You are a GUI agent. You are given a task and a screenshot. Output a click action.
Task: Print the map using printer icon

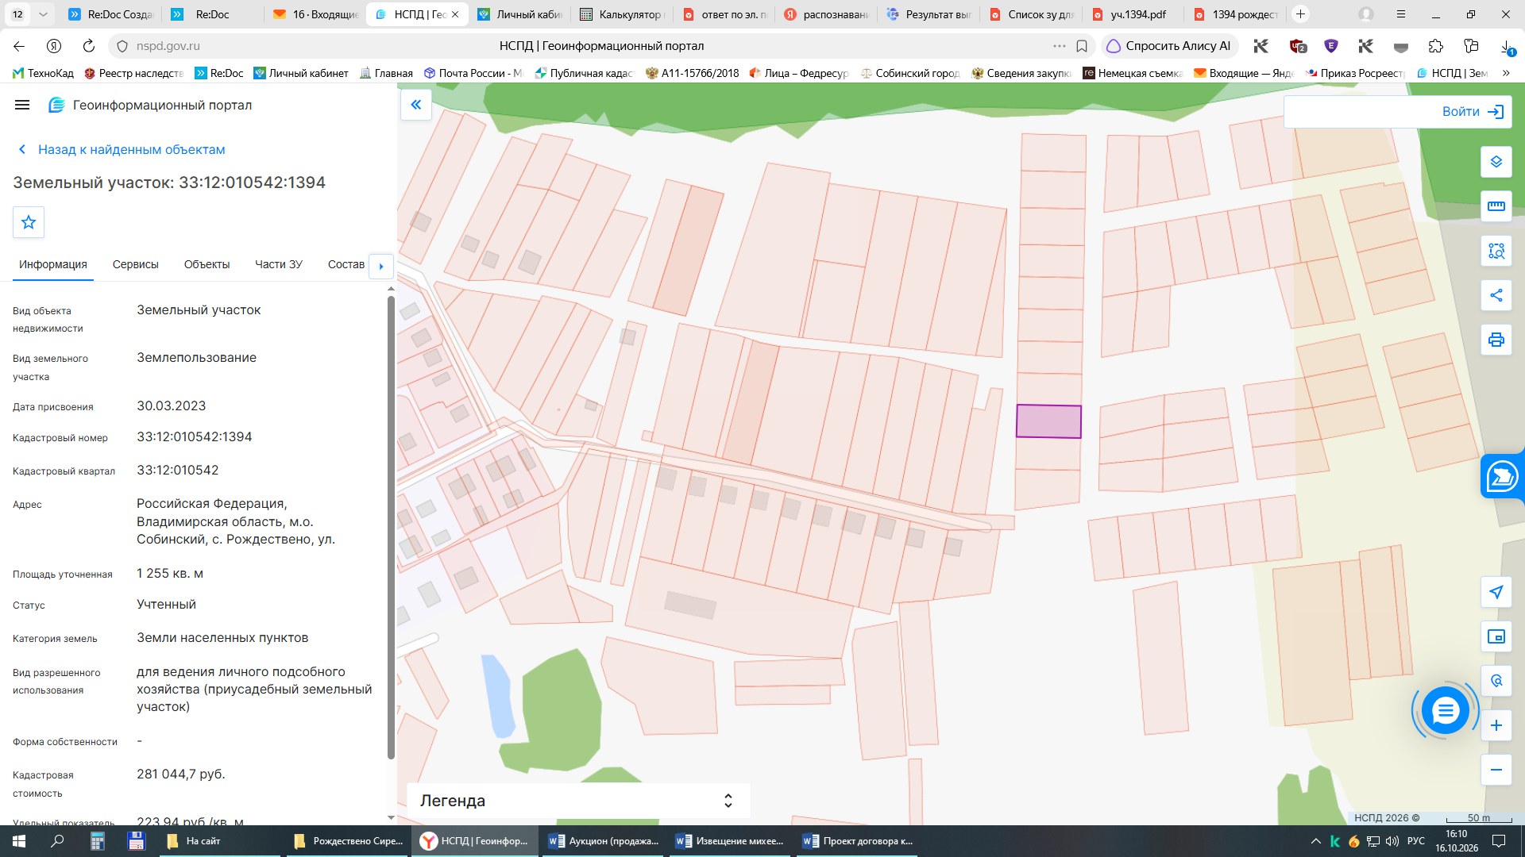(1496, 340)
